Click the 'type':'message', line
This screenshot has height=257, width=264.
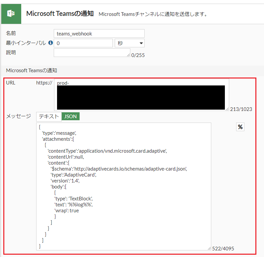click(x=59, y=133)
